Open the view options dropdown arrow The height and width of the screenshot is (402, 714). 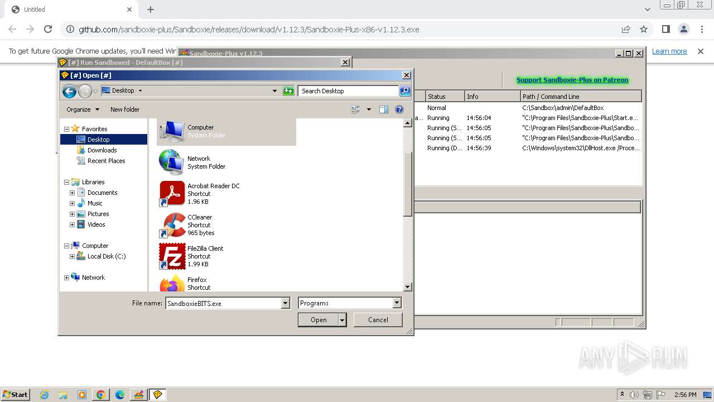pos(369,109)
